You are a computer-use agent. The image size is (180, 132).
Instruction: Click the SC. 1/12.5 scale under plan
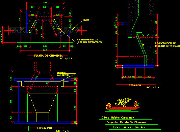coord(66,58)
